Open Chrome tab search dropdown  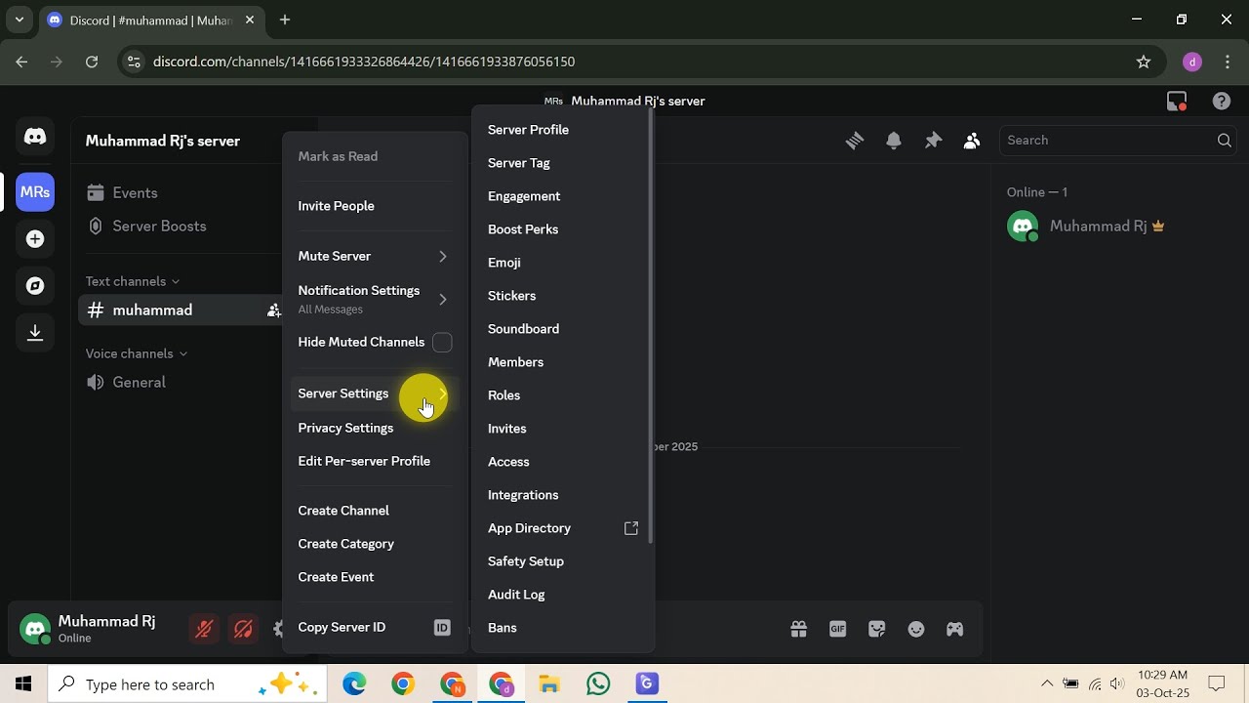[20, 20]
